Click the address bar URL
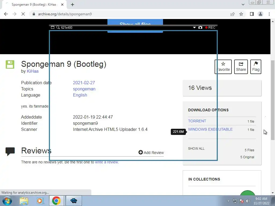This screenshot has height=206, width=275. click(x=65, y=14)
